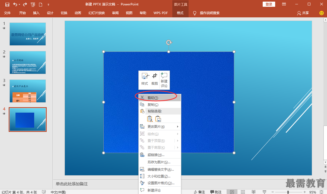Viewport: 327px width, 194px height.
Task: Choose 另存为图片(S)... menu entry
Action: [x=160, y=162]
